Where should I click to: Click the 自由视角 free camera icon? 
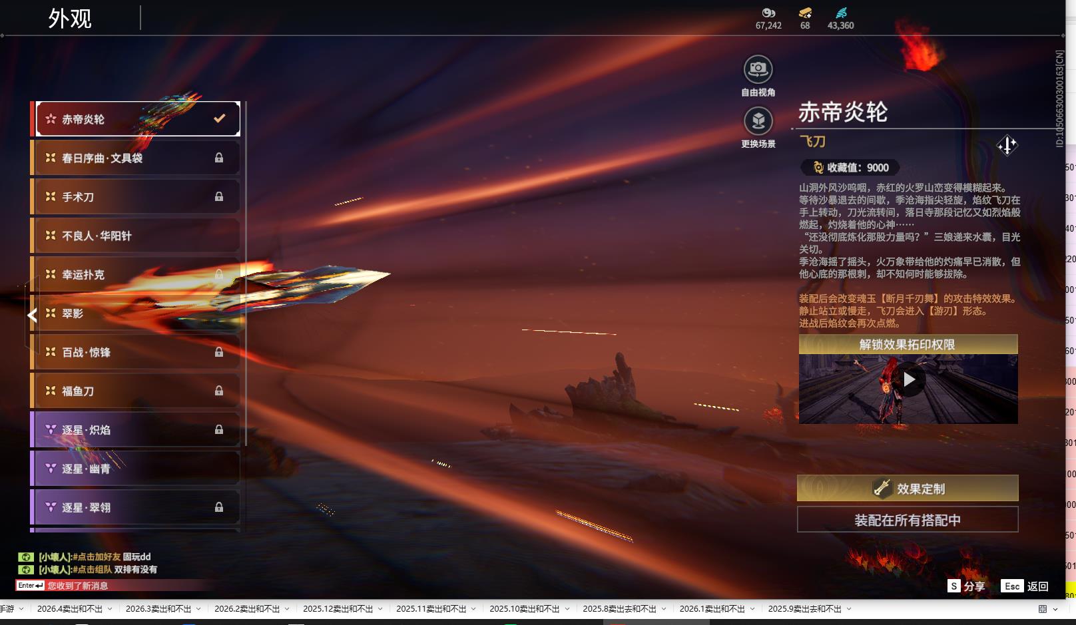tap(758, 67)
